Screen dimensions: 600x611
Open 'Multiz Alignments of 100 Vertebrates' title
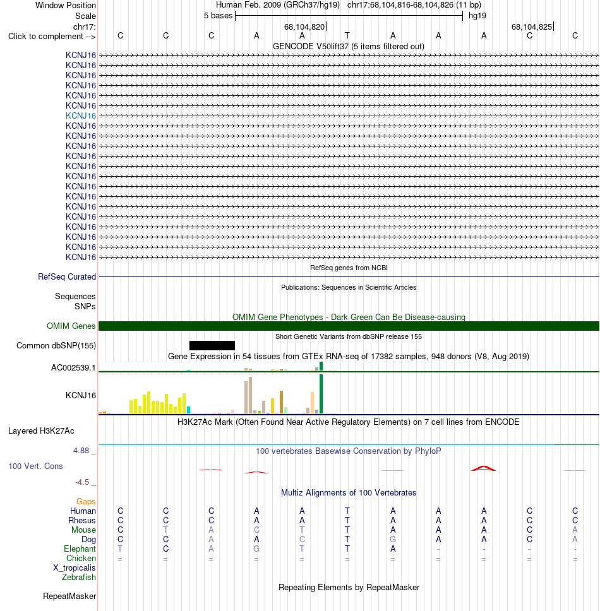tap(349, 492)
